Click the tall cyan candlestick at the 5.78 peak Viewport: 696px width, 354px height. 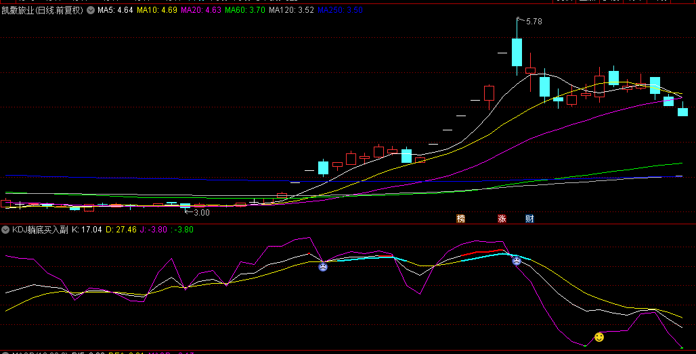coord(517,52)
